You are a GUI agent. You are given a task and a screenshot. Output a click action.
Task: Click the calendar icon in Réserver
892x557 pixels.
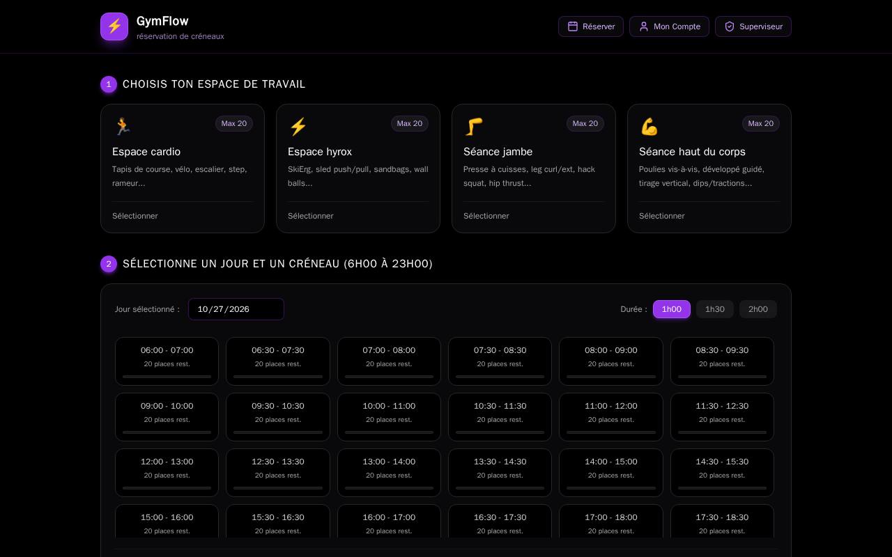tap(573, 26)
